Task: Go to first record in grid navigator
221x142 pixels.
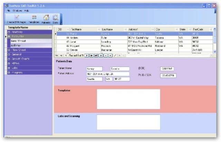Action: 57,55
